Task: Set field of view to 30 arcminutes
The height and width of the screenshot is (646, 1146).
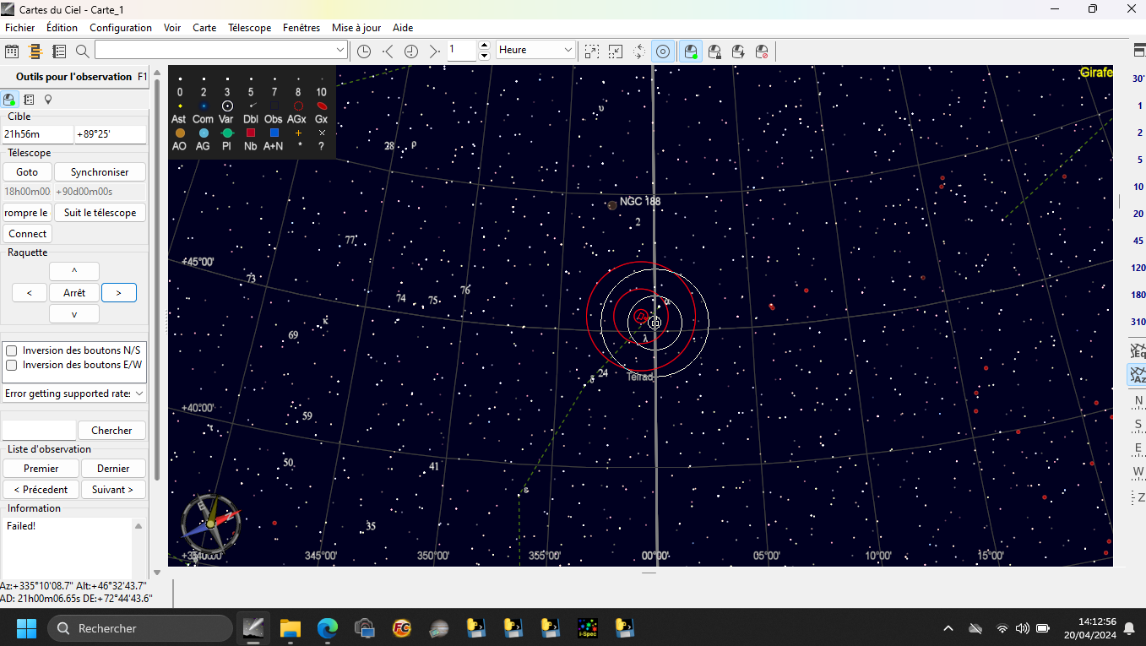Action: pyautogui.click(x=1138, y=79)
